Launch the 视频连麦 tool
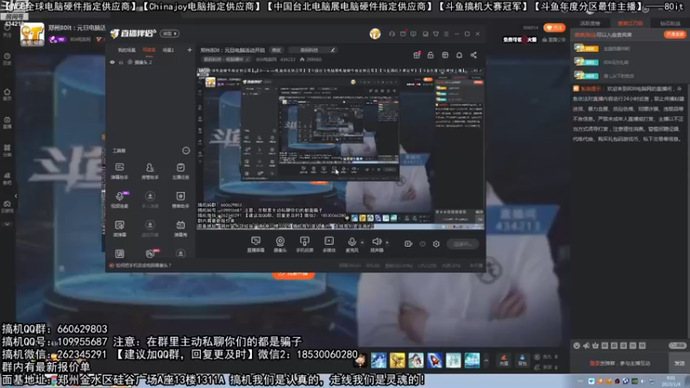Screen dimensions: 690x388 coord(119,199)
